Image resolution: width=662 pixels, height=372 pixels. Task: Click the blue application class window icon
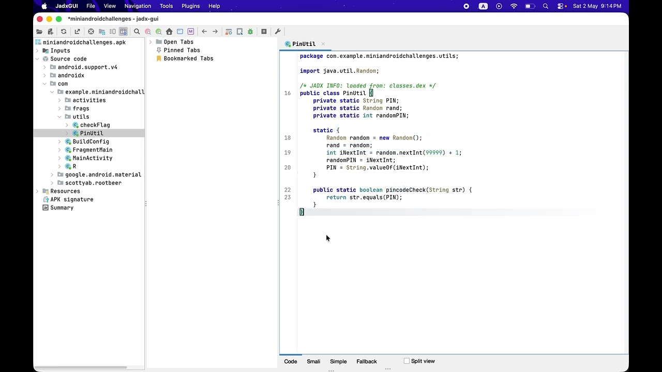[x=180, y=32]
